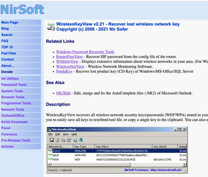Open the Help menu in WirelessKeyView
Screen dimensions: 208x177
pyautogui.click(x=74, y=134)
